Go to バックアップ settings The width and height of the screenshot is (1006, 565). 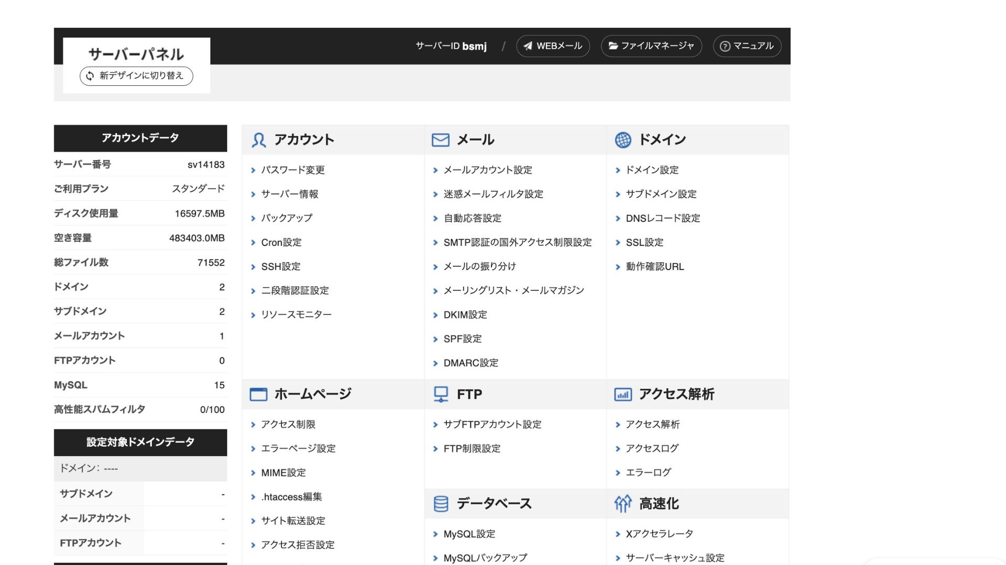click(x=287, y=218)
